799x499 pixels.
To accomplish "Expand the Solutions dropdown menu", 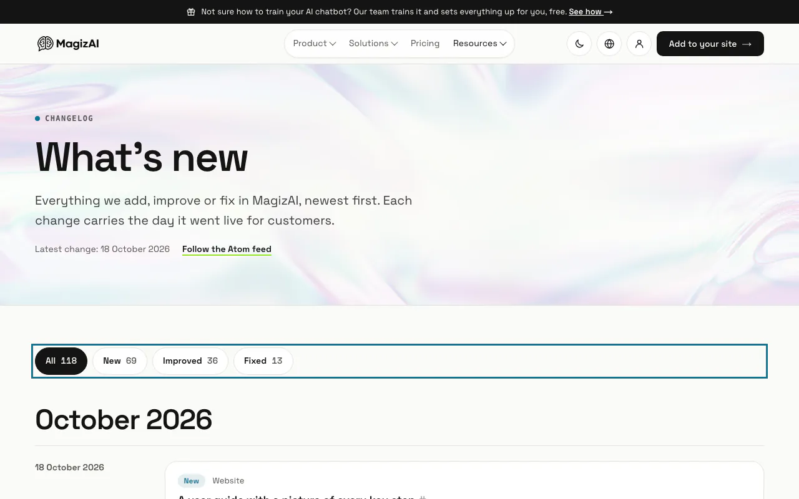I will pos(373,44).
